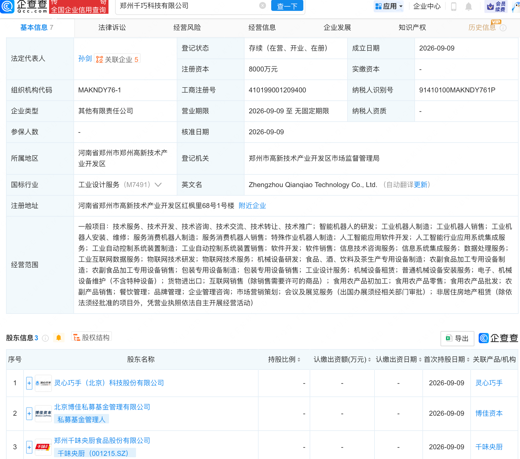520x459 pixels.
Task: Click the 导出 export button
Action: coord(457,339)
